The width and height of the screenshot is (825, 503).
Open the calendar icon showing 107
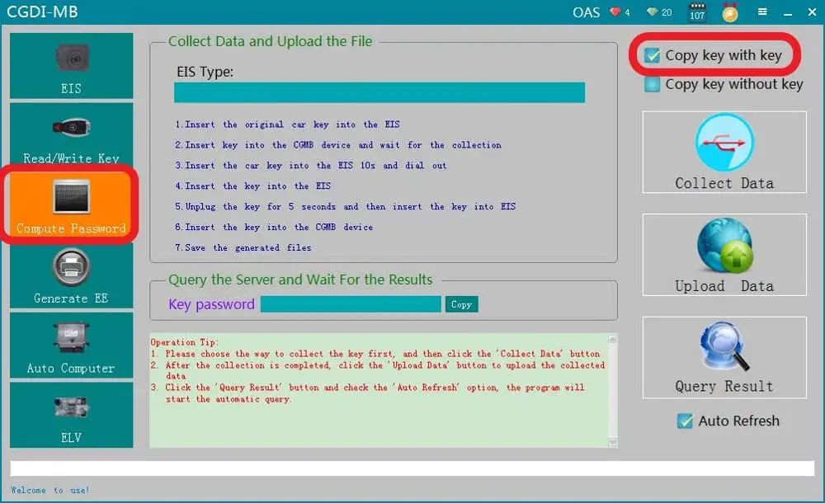point(697,12)
